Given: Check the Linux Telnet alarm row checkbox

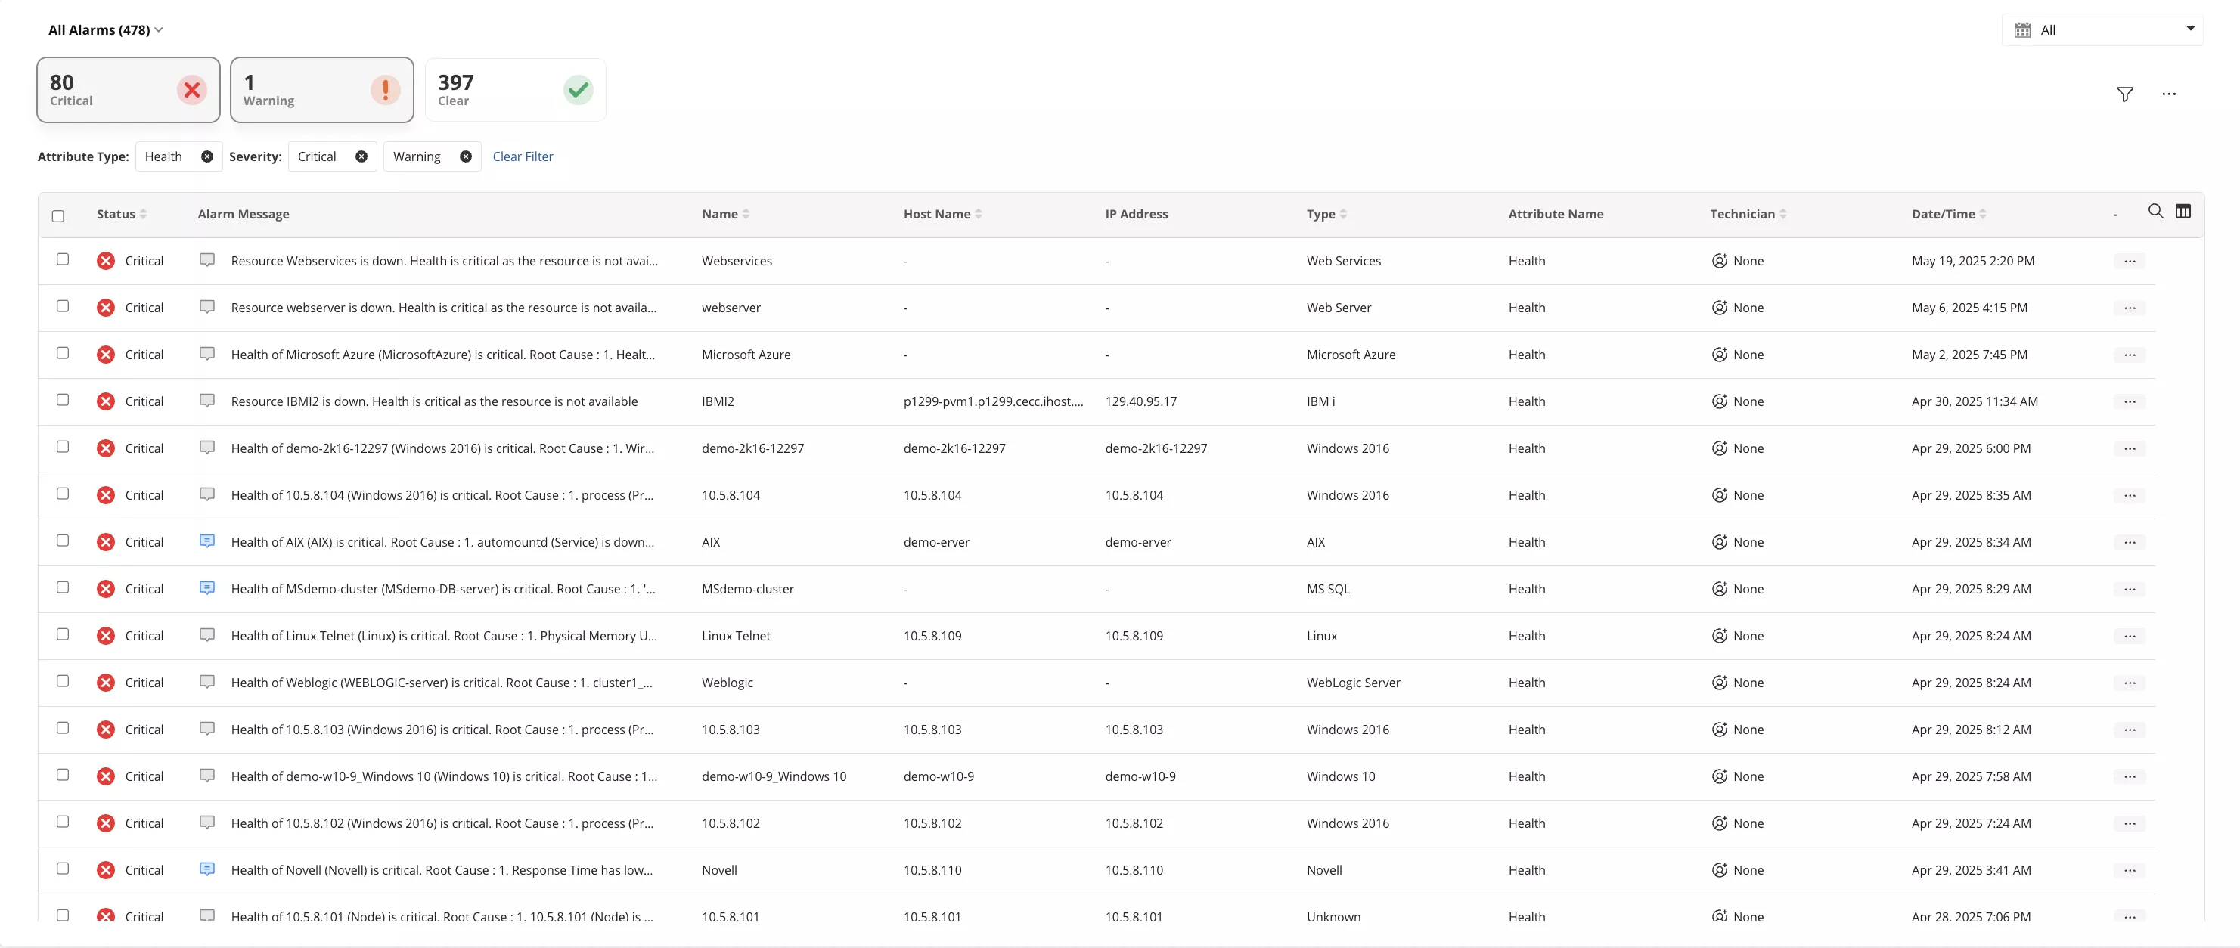Looking at the screenshot, I should (63, 634).
